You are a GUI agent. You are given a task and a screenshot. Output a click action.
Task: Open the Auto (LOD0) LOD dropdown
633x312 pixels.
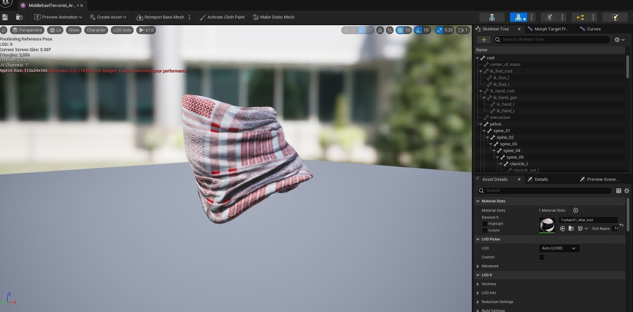tap(559, 248)
